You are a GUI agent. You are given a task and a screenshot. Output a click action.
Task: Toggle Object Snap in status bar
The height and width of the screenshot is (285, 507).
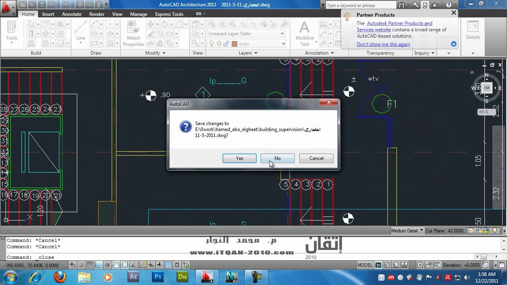coord(116,265)
